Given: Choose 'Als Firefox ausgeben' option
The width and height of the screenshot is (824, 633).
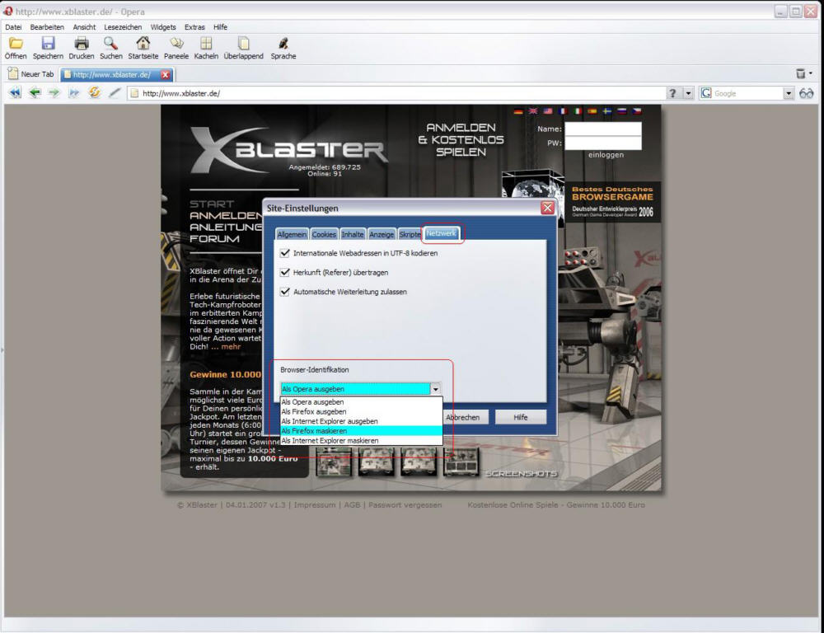Looking at the screenshot, I should coord(362,411).
